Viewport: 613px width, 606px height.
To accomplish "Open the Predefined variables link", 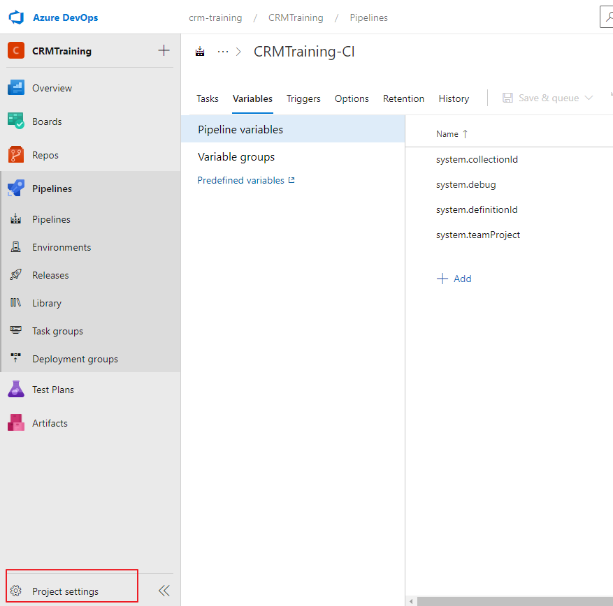I will [241, 180].
